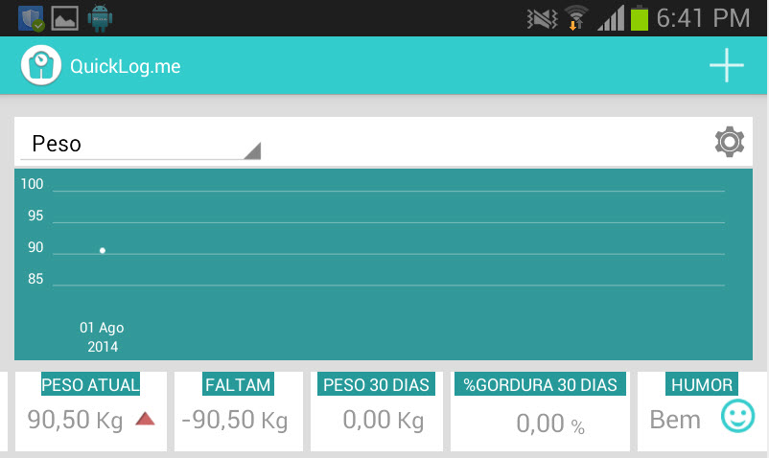
Task: Tap the plus icon to add entry
Action: tap(726, 66)
